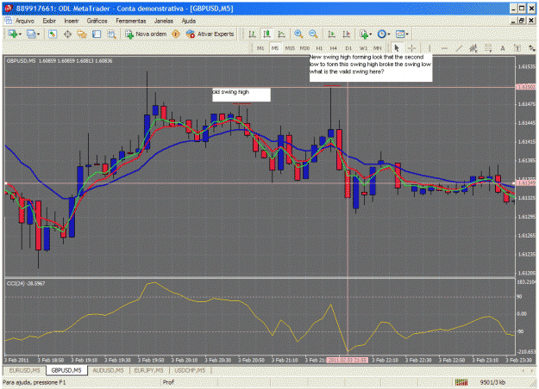The image size is (539, 389).
Task: Open the Arquivo menu
Action: [24, 21]
